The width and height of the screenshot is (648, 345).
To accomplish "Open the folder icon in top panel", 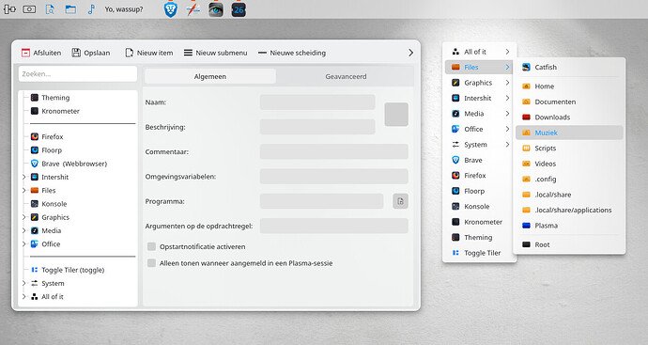I will click(x=70, y=9).
